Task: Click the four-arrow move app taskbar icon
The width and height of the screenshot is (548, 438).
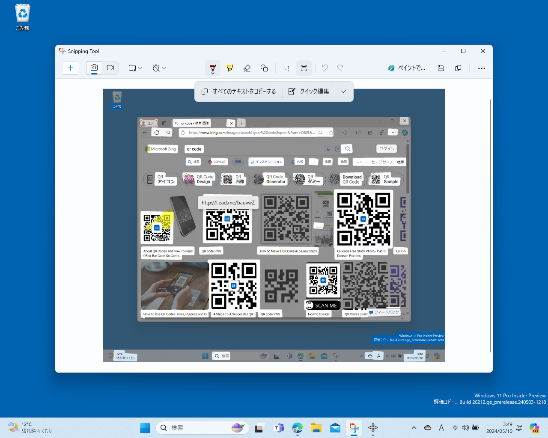Action: pos(373,428)
